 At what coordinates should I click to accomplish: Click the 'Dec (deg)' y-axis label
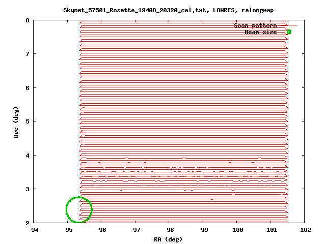point(16,122)
